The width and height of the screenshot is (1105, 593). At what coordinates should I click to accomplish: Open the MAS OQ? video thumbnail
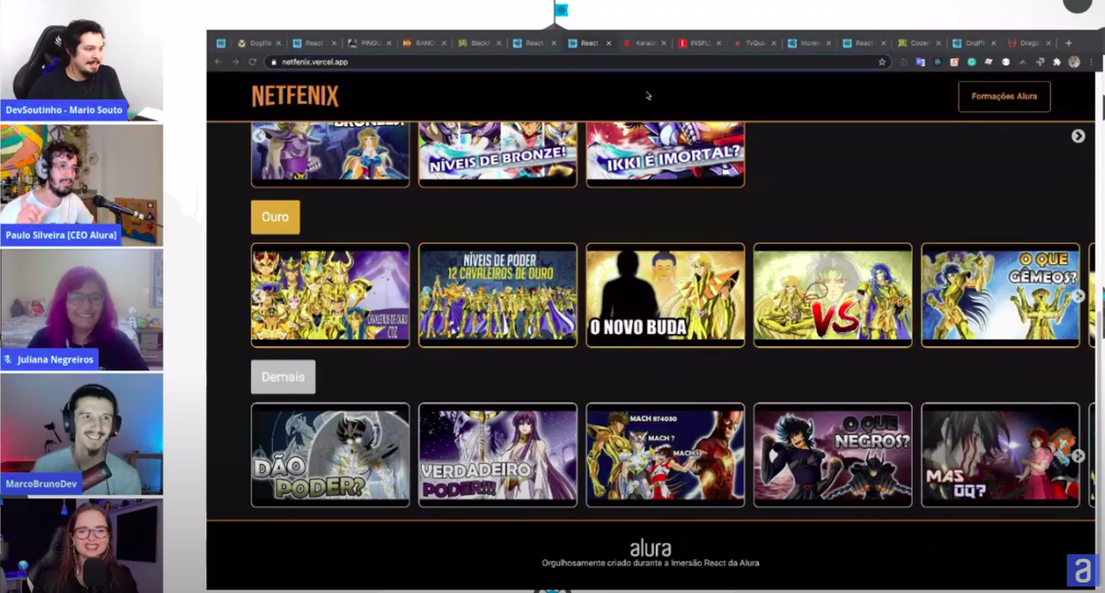[x=1001, y=455]
